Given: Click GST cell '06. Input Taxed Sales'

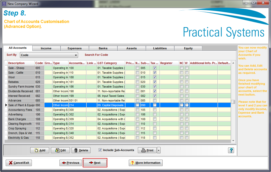Looking at the screenshot, I should tap(111, 96).
